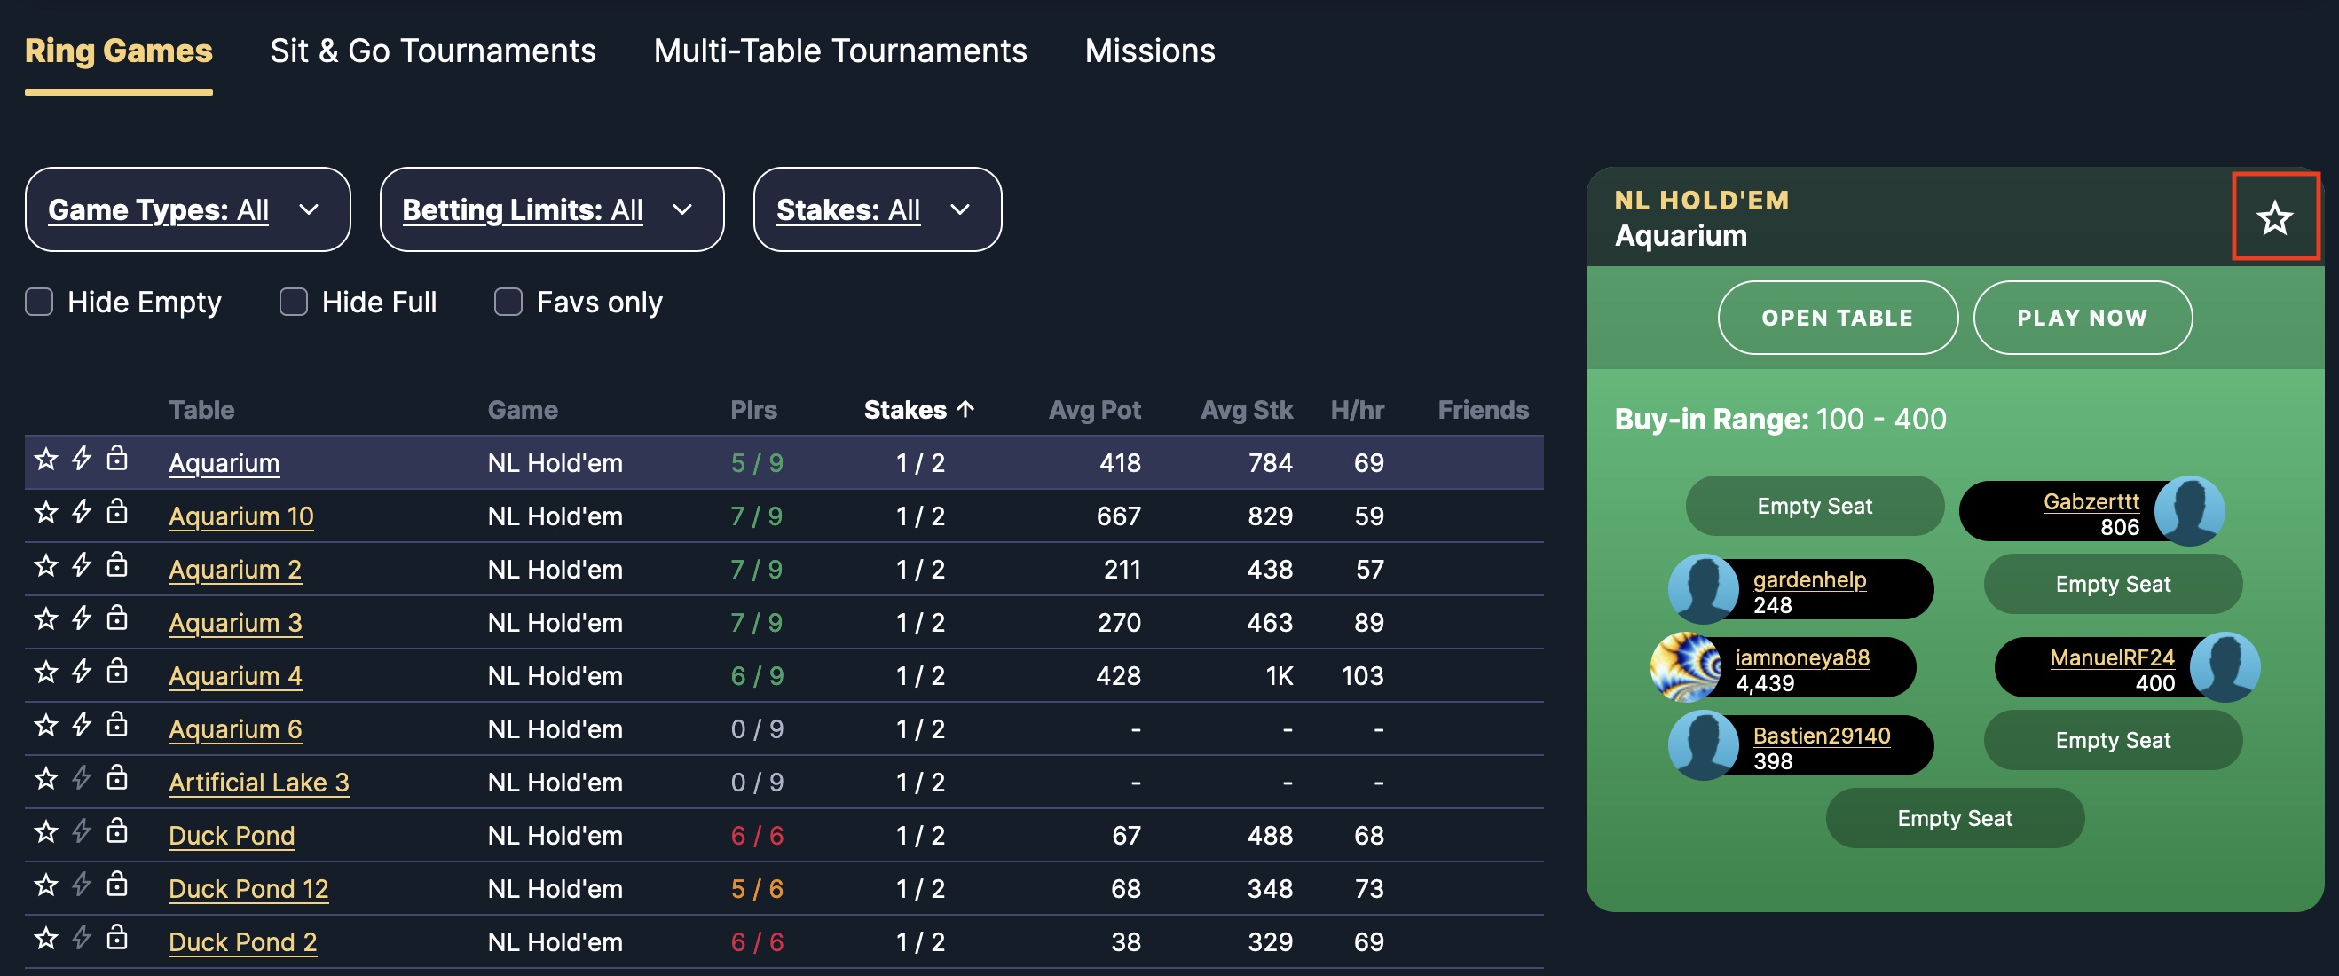
Task: Switch to Sit & Go Tournaments tab
Action: tap(433, 51)
